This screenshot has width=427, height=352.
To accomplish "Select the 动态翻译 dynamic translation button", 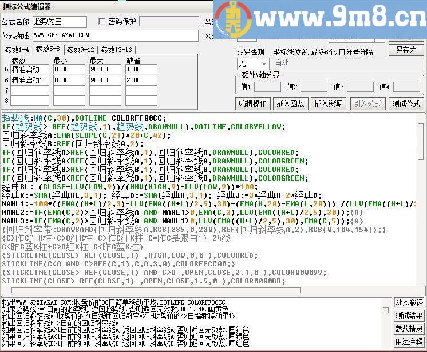I will click(409, 303).
